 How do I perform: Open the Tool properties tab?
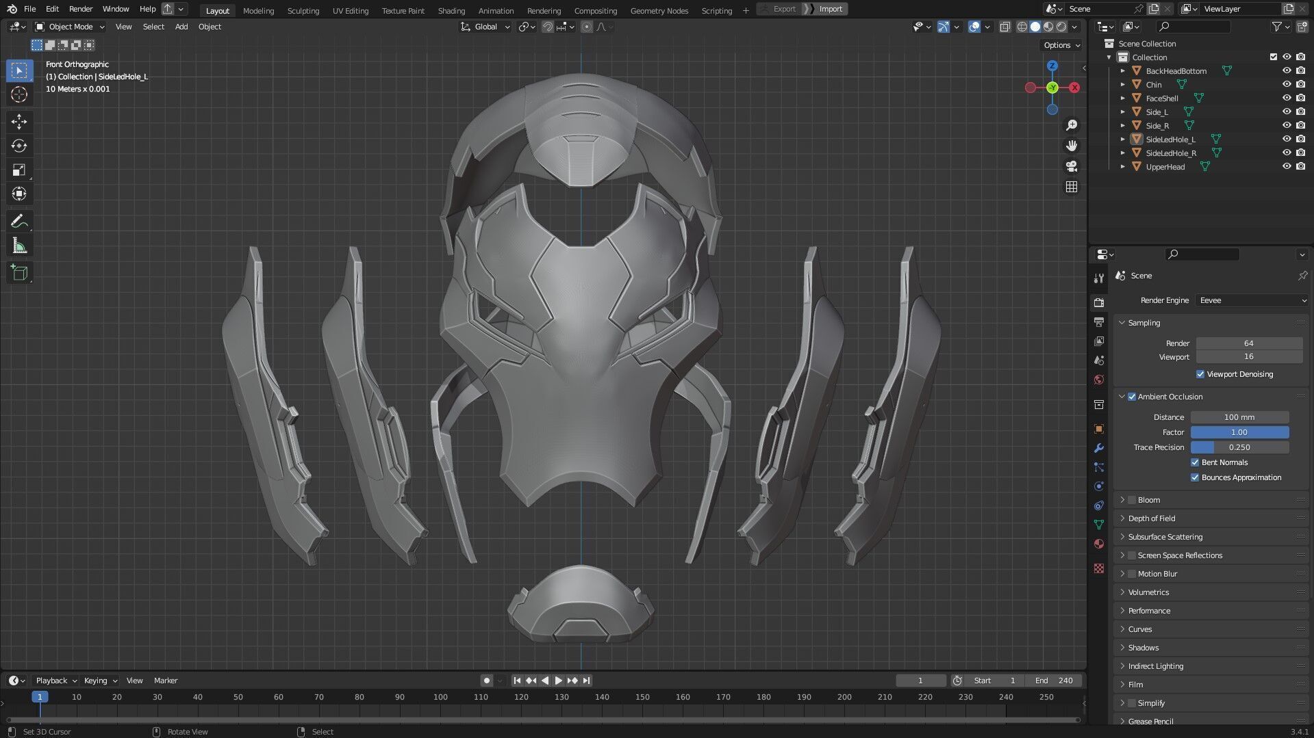tap(1099, 278)
